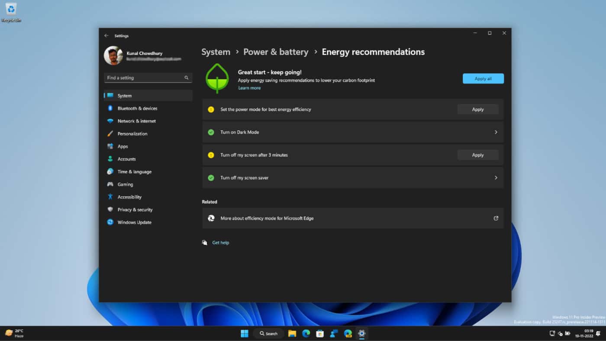Open Microsoft Store from the taskbar
606x341 pixels.
coord(320,333)
